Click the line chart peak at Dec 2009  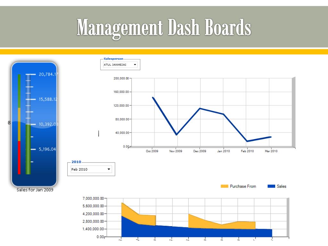point(200,108)
